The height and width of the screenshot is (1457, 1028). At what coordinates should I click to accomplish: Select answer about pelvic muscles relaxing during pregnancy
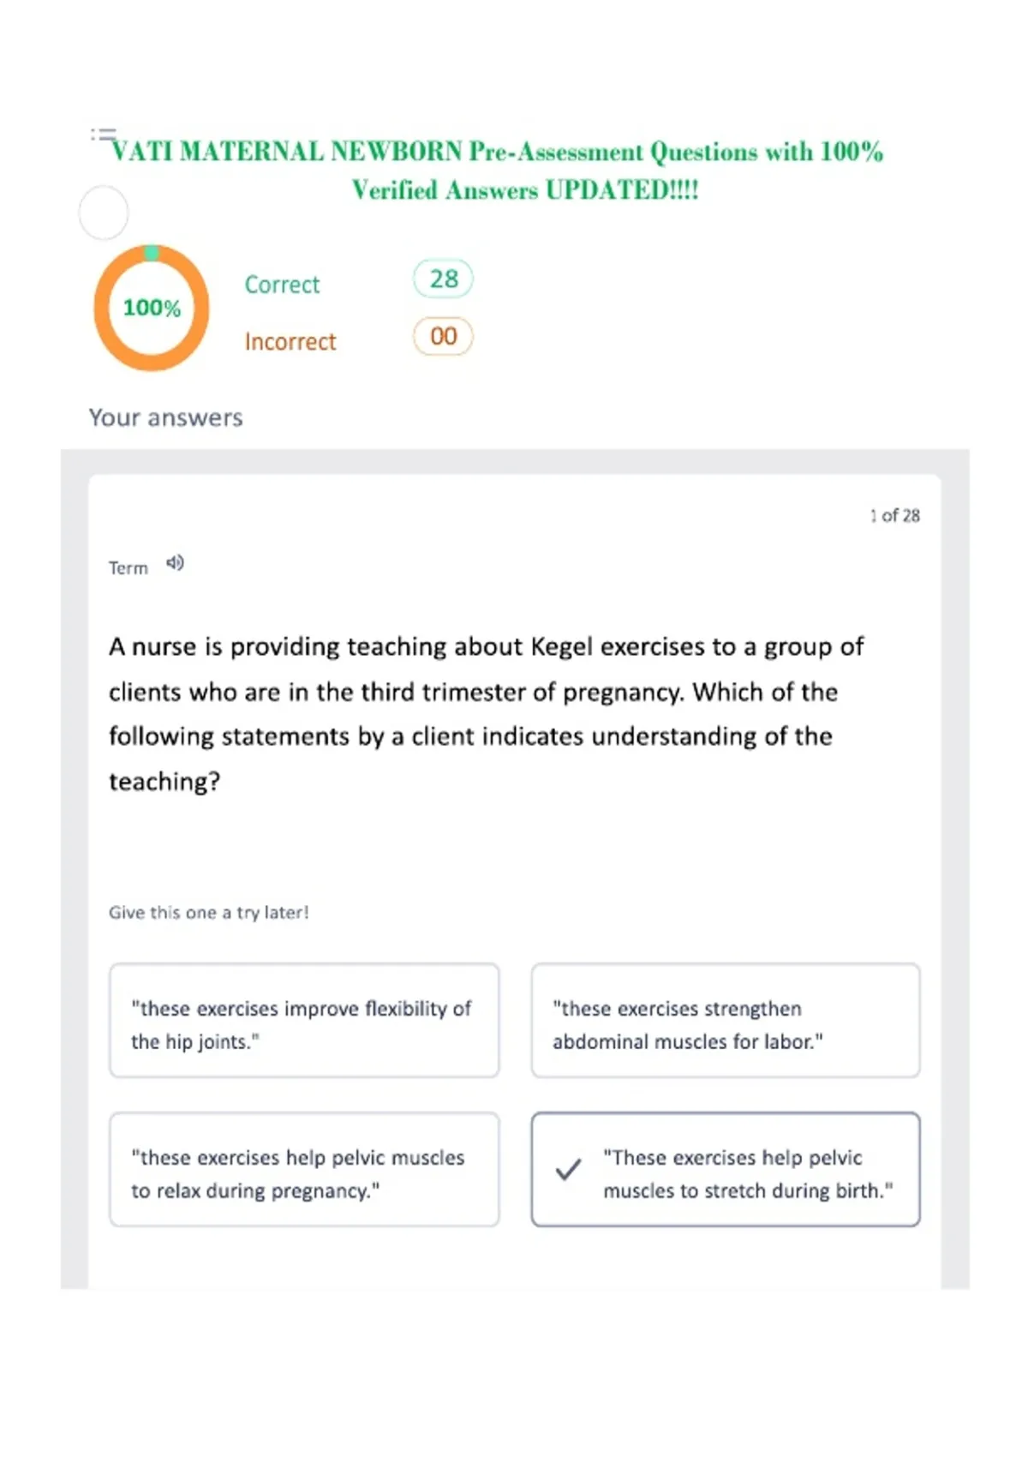coord(304,1170)
